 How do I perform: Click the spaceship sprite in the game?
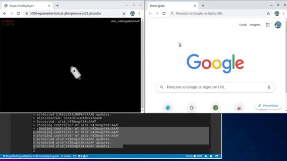click(x=76, y=73)
